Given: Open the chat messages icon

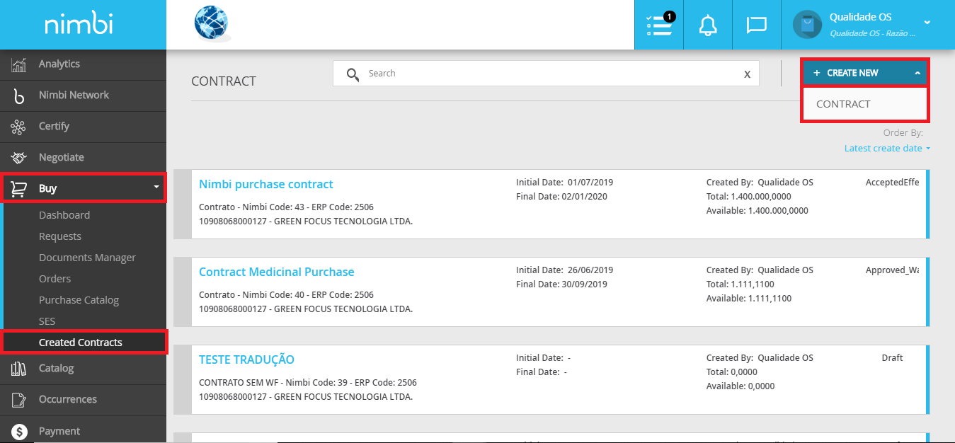Looking at the screenshot, I should tap(757, 25).
